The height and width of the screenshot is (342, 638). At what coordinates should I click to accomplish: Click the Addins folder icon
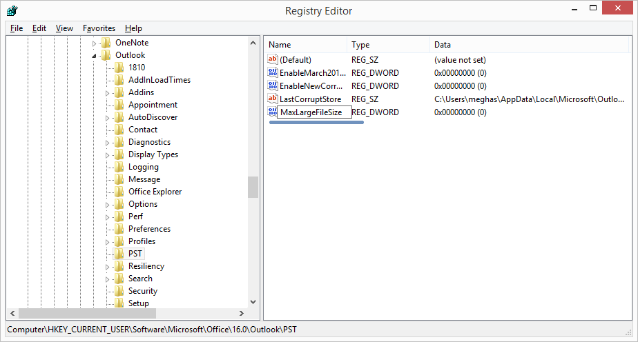click(x=119, y=92)
